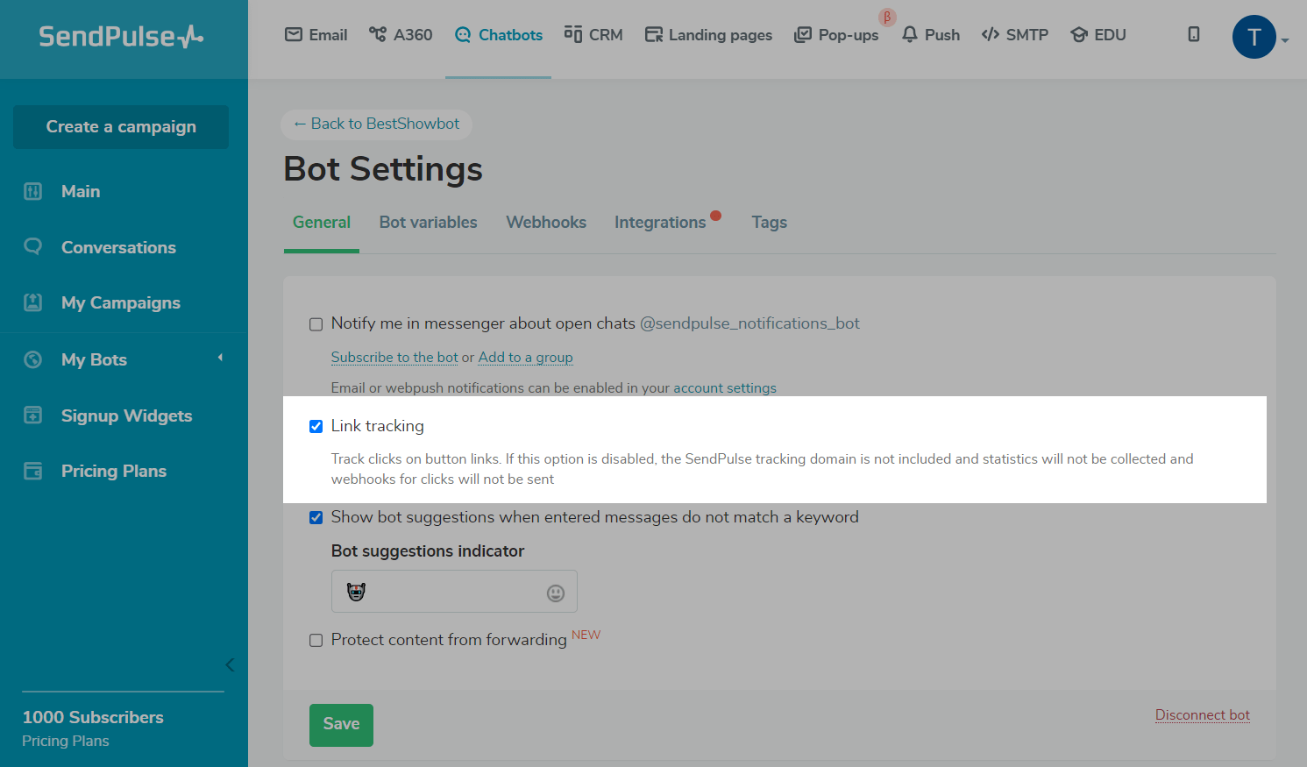Click the Signup Widgets sidebar icon
Viewport: 1307px width, 767px height.
click(x=32, y=415)
